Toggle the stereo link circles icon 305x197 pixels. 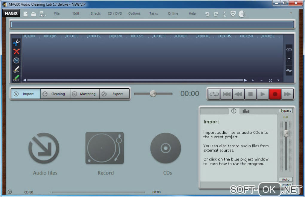(x=289, y=50)
